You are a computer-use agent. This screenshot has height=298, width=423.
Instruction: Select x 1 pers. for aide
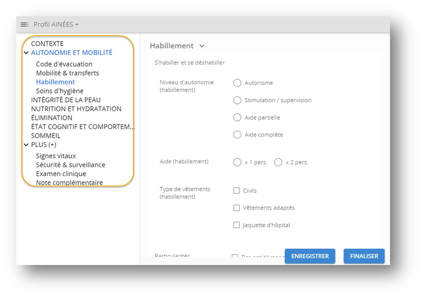tap(237, 162)
